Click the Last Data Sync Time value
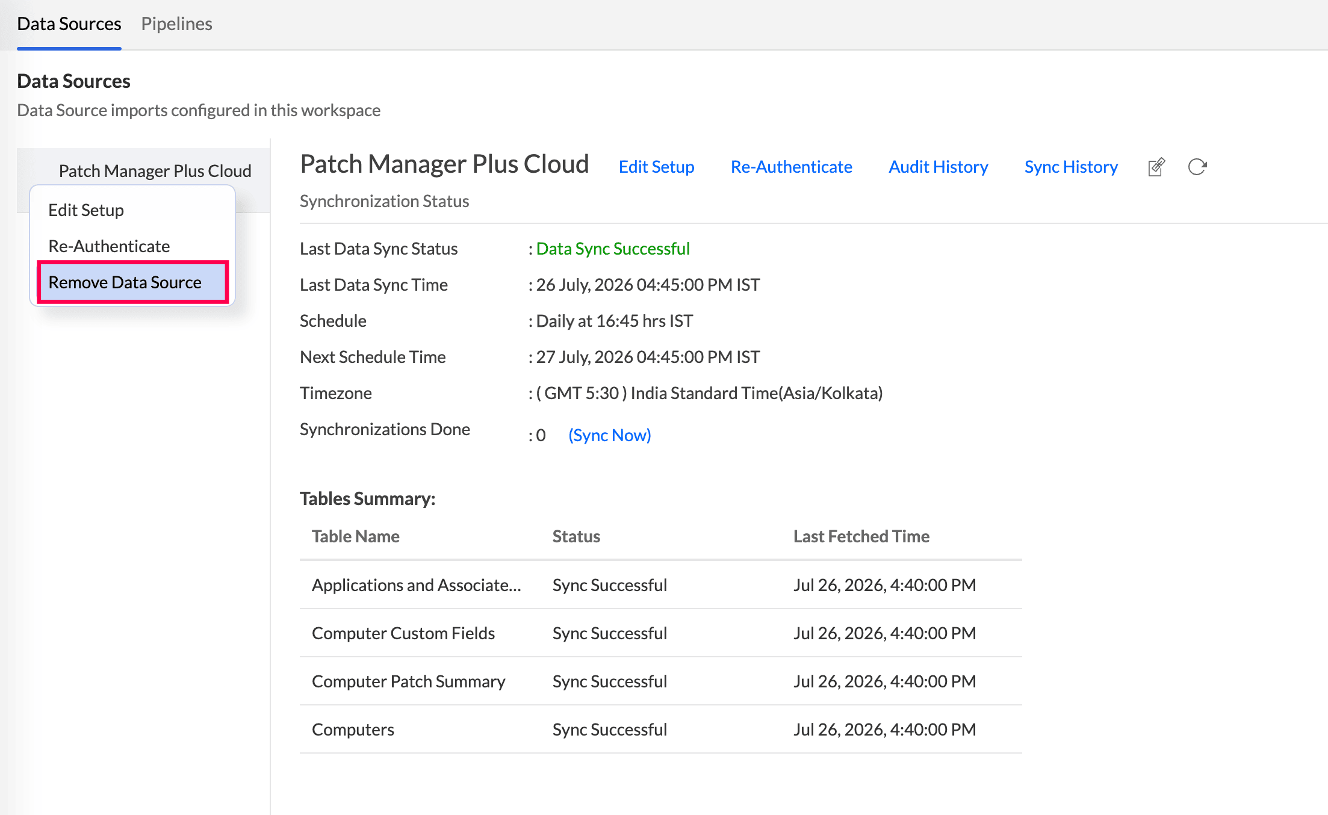1328x815 pixels. 648,285
